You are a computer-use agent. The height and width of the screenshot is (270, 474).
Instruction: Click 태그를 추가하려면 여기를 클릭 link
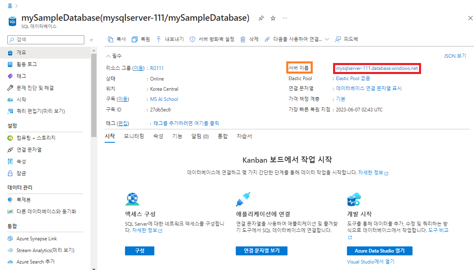(186, 123)
